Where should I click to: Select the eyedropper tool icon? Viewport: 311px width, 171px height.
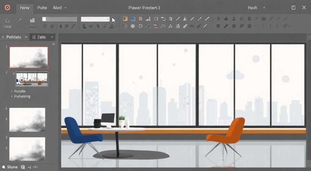click(20, 20)
